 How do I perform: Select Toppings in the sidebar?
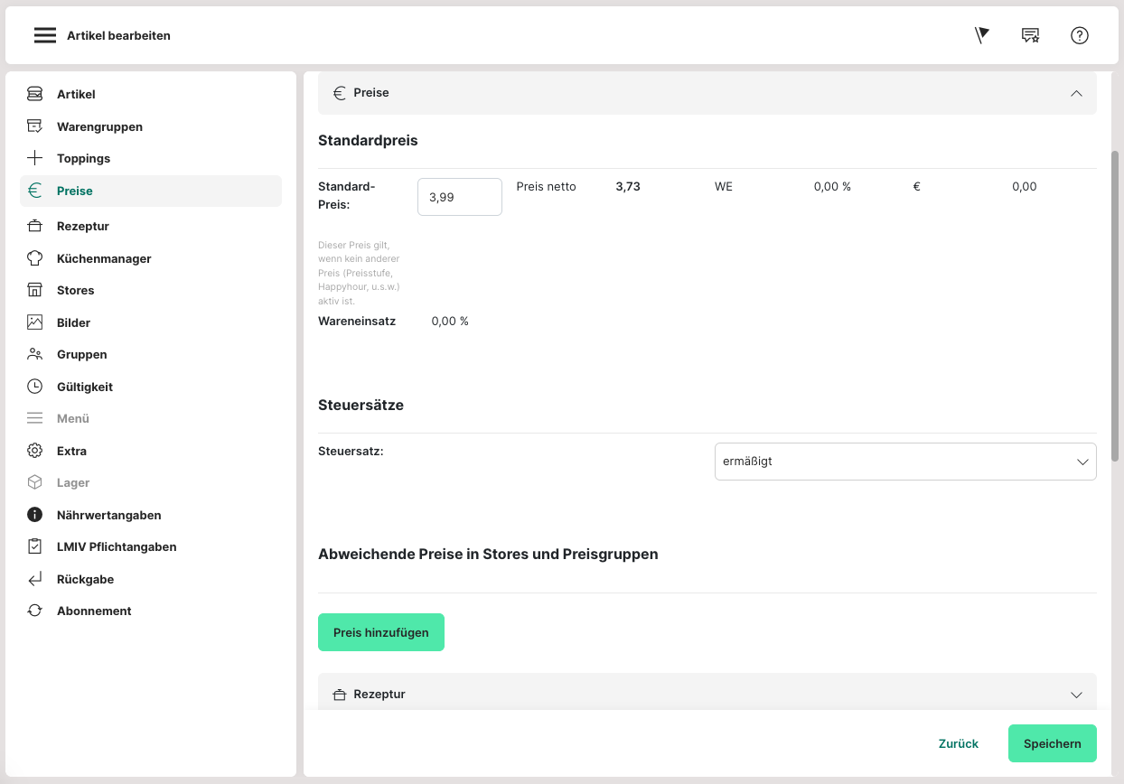coord(83,158)
